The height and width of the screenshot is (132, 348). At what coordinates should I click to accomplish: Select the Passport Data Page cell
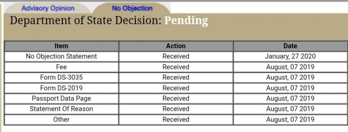62,99
